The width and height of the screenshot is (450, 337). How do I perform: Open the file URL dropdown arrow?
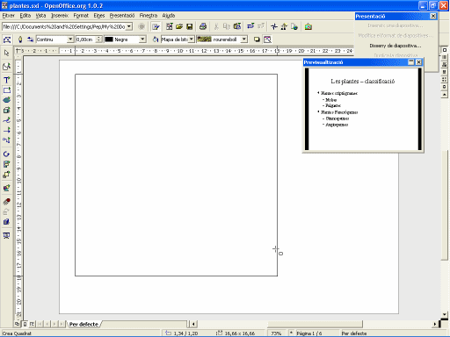[129, 26]
